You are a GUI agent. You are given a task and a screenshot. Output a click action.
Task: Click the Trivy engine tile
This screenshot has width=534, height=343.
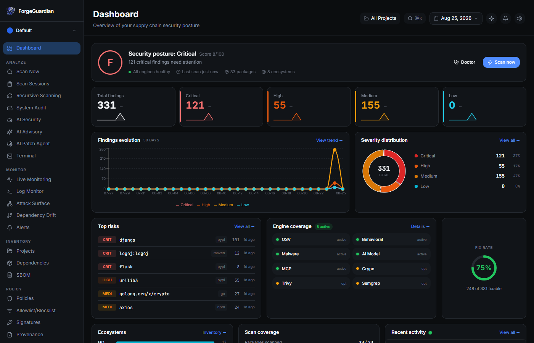[x=311, y=284]
